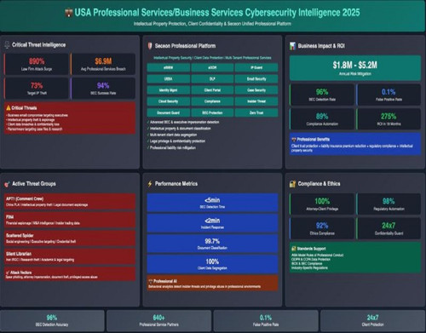Click the 'Business email compromise targeting executives' bullet
Image resolution: width=426 pixels, height=333 pixels.
37,115
